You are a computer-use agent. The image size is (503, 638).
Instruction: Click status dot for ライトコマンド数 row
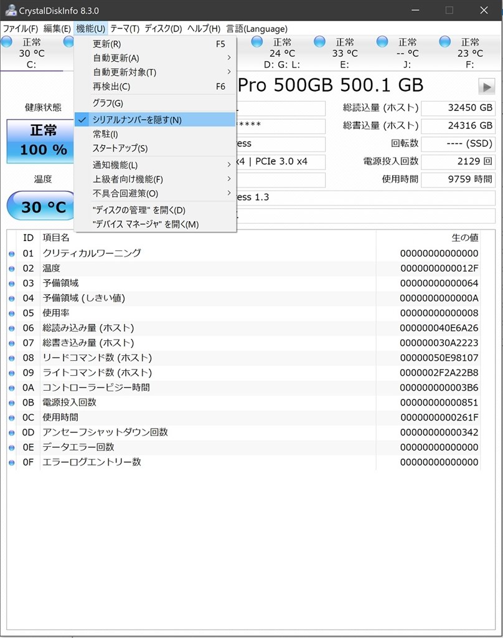tap(12, 373)
